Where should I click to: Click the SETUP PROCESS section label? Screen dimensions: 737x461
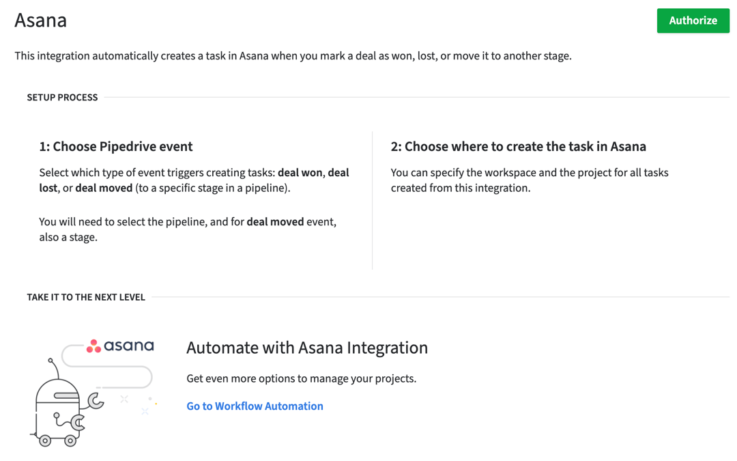pyautogui.click(x=62, y=97)
